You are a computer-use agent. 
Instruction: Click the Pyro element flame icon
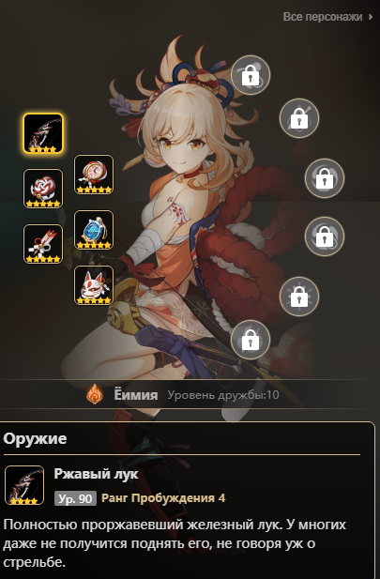pyautogui.click(x=95, y=394)
